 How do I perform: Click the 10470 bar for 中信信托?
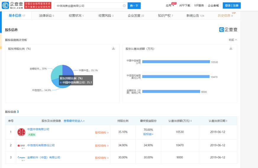point(176,77)
